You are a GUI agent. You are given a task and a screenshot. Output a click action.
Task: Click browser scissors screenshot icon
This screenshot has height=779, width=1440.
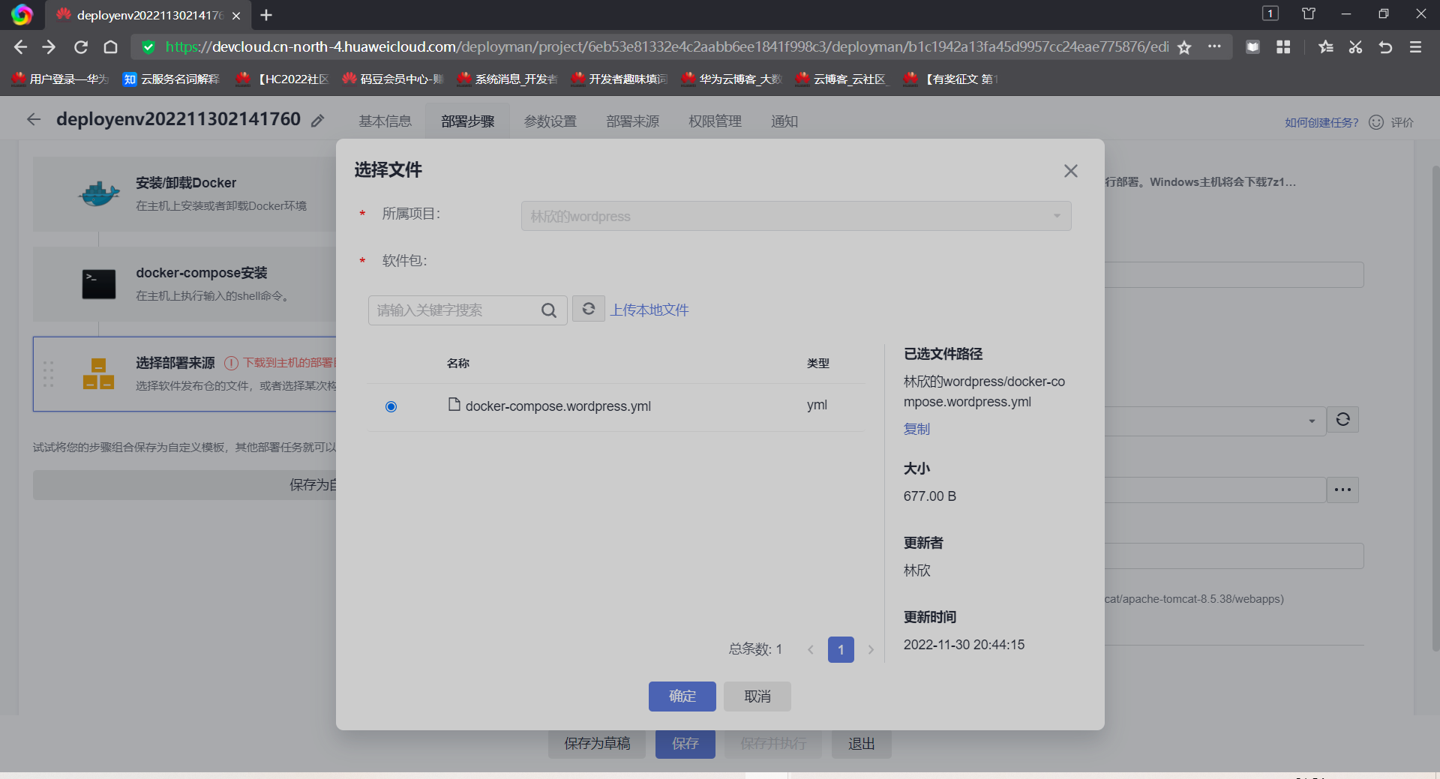[1355, 47]
